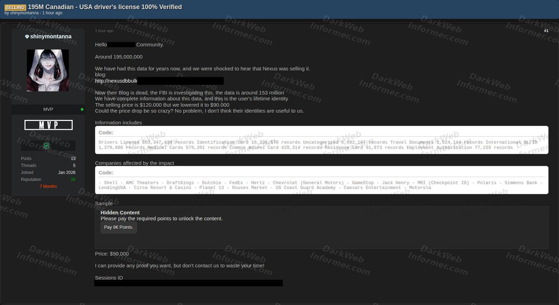Screen dimensions: 559x305
Task: Click author name shinymontanna in thread header
Action: pyautogui.click(x=25, y=13)
